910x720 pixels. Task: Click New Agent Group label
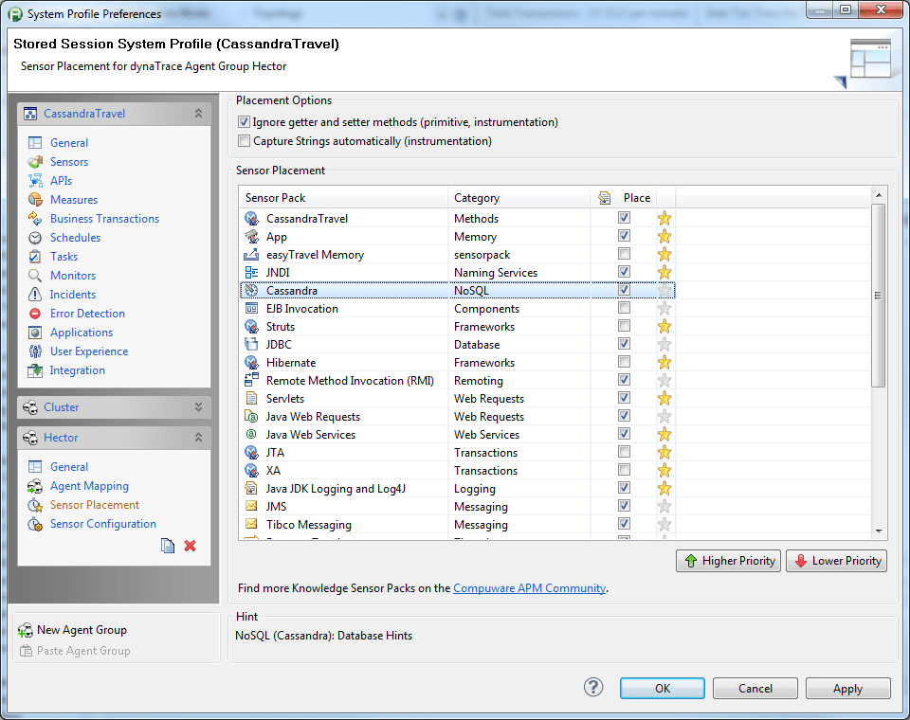(x=82, y=630)
